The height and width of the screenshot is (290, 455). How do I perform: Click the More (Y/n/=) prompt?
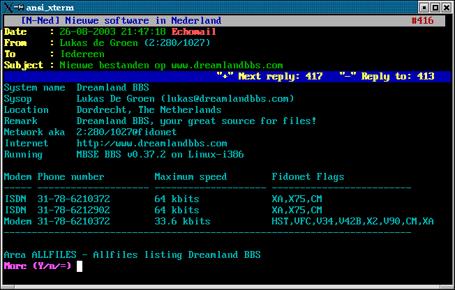click(x=38, y=266)
